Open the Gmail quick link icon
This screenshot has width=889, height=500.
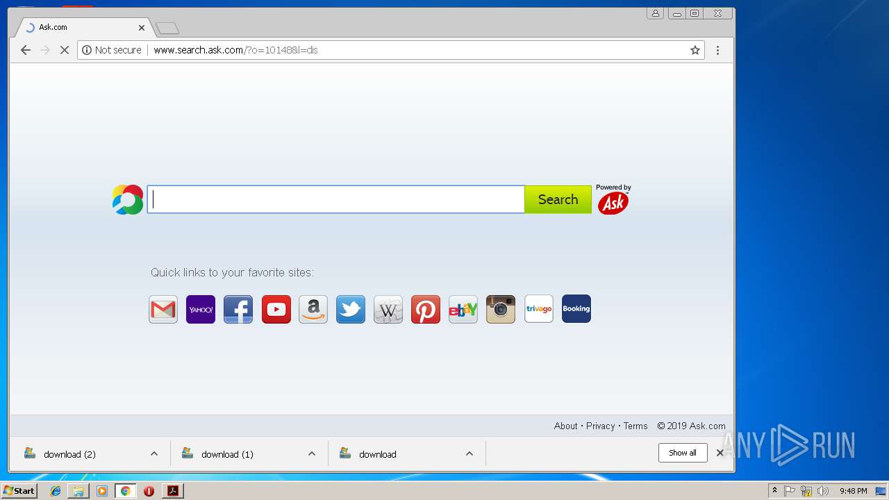(x=163, y=309)
